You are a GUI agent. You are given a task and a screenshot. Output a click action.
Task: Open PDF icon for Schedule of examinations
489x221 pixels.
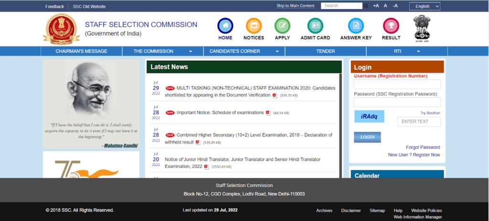pyautogui.click(x=268, y=113)
